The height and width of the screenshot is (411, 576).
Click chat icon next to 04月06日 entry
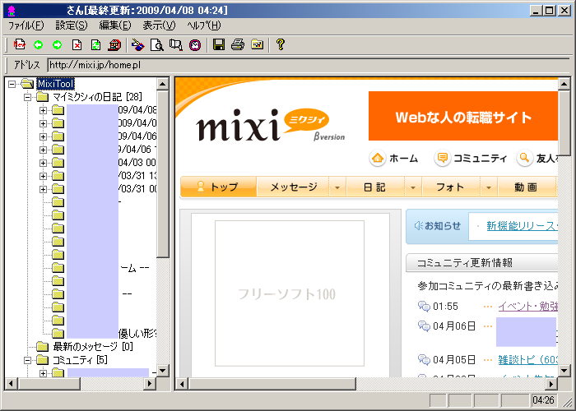(424, 326)
